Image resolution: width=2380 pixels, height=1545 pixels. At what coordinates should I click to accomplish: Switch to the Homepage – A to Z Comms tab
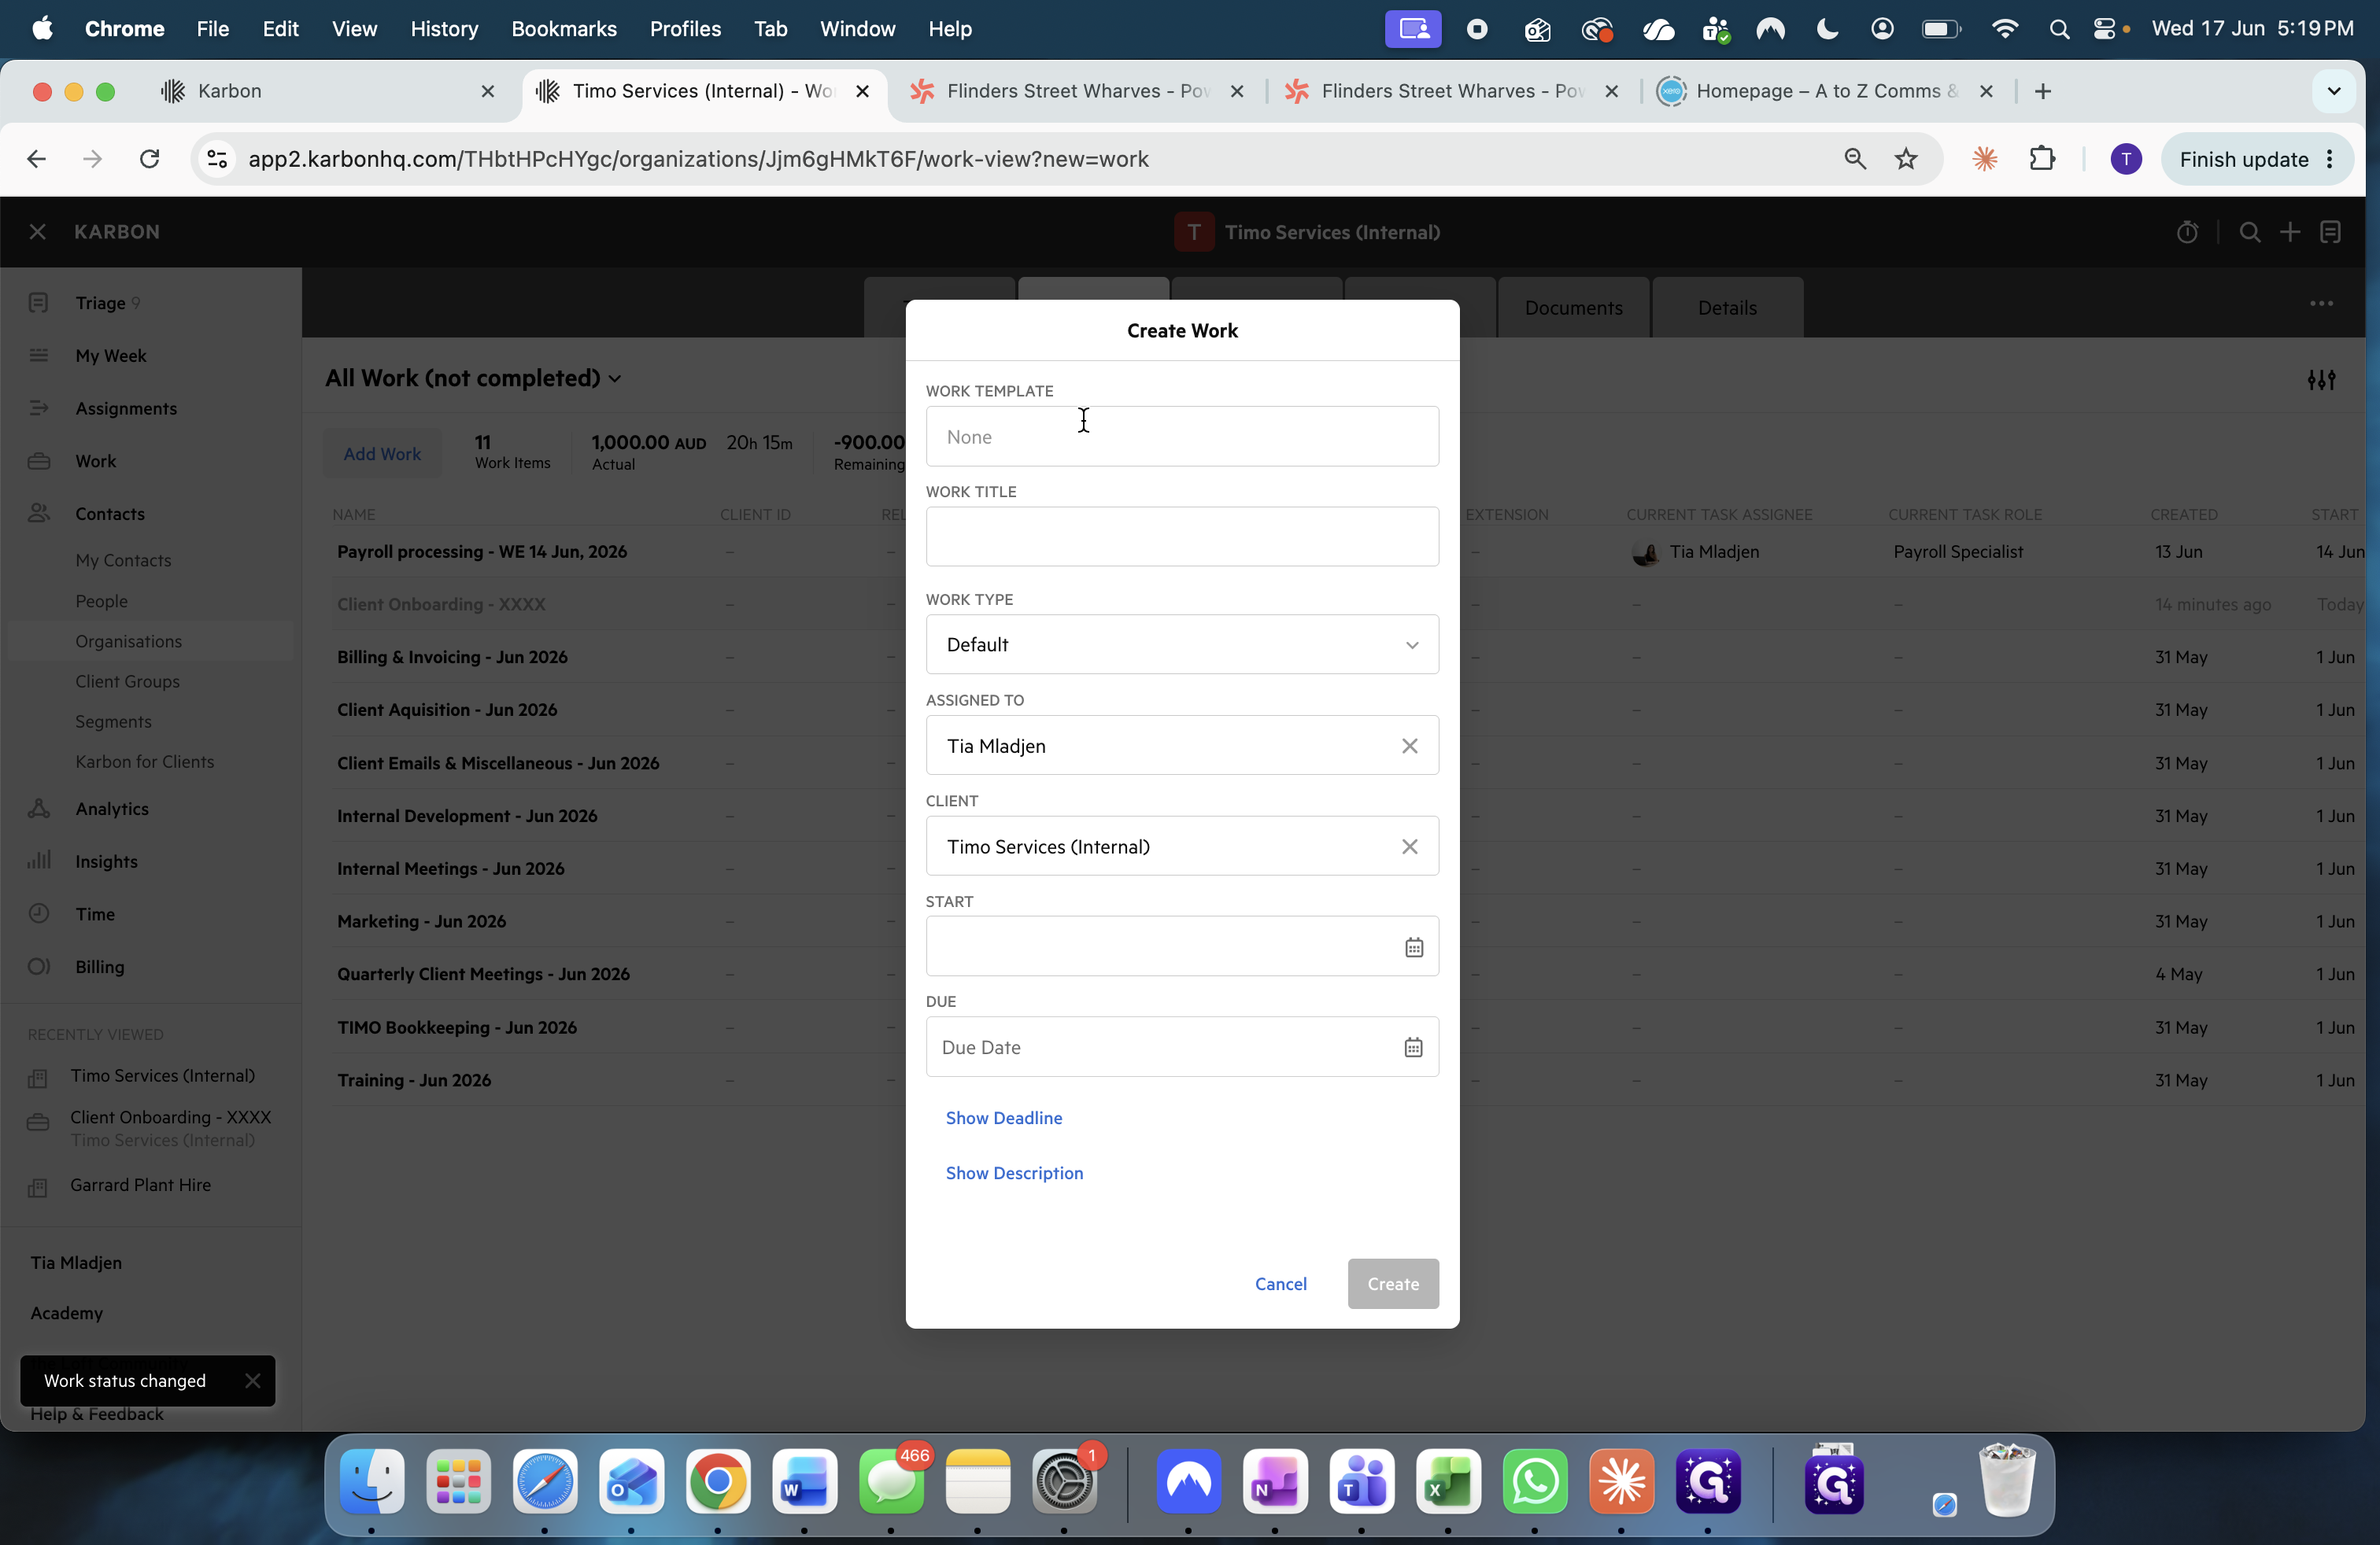tap(1826, 91)
